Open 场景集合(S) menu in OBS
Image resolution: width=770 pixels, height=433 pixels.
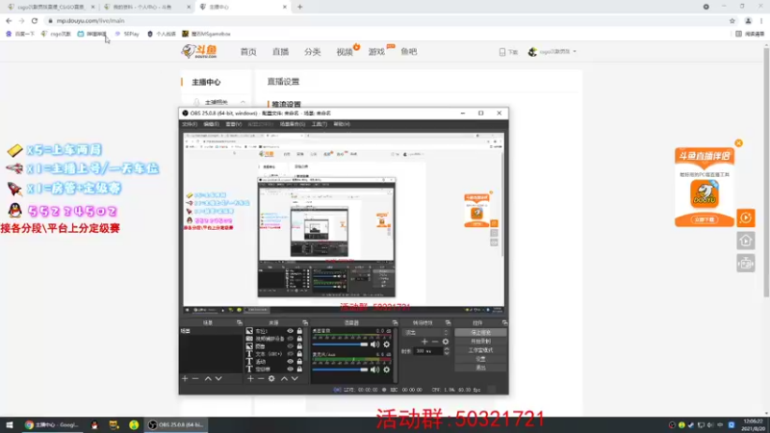(293, 124)
